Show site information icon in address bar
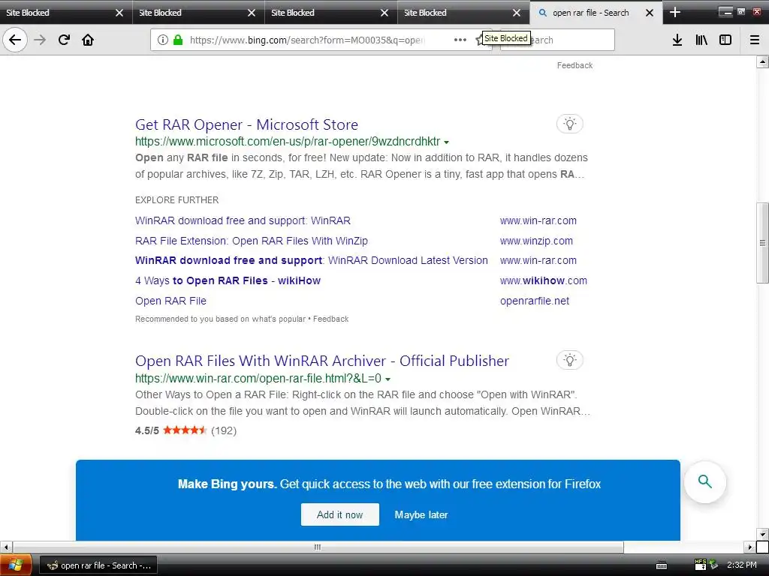Image resolution: width=769 pixels, height=576 pixels. pos(162,40)
